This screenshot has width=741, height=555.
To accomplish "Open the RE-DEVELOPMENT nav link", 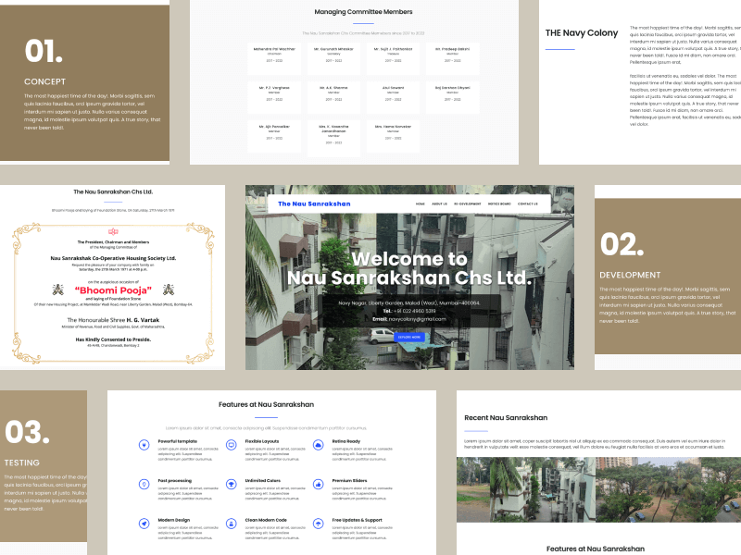I will coord(467,203).
